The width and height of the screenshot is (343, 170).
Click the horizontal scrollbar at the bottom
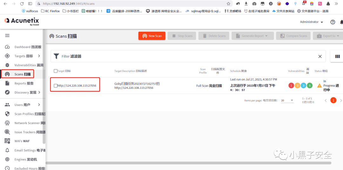pyautogui.click(x=188, y=163)
